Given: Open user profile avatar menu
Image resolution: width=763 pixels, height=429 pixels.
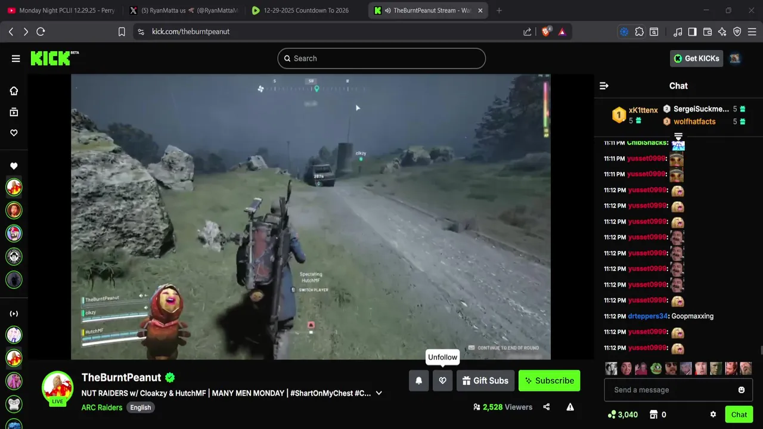Looking at the screenshot, I should (x=735, y=58).
